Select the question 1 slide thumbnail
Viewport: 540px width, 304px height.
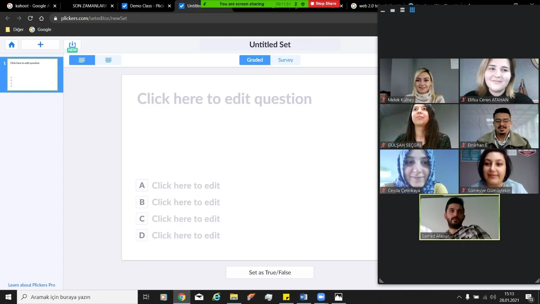click(32, 75)
